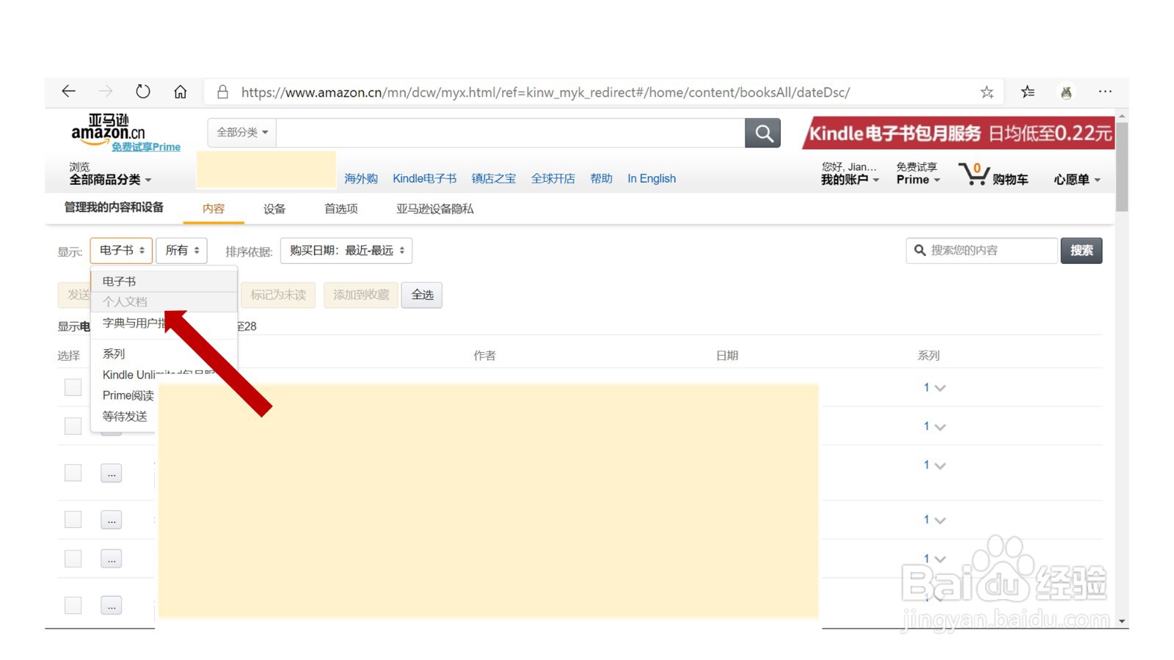Open actions button in third row

112,474
